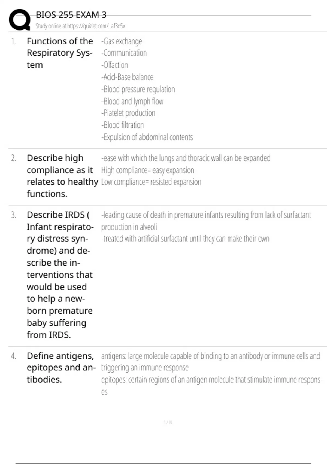Select the antigens definition text
327x464 pixels.
pos(211,362)
